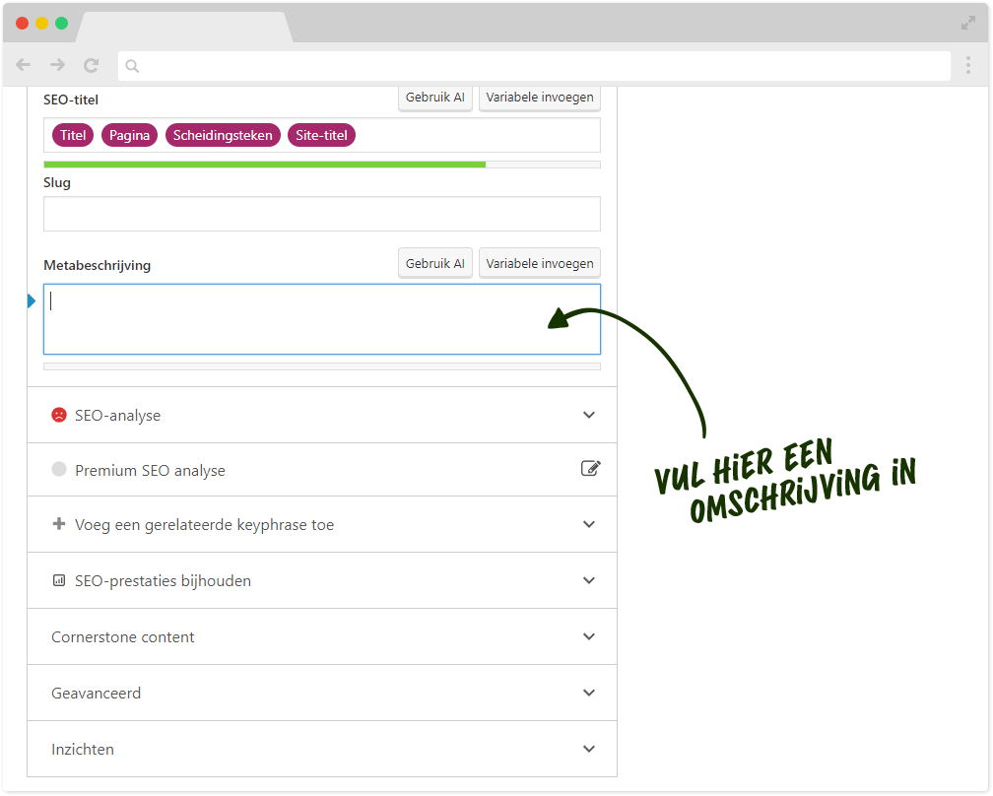Click into the Slug input field
Image resolution: width=993 pixels, height=796 pixels.
click(x=322, y=214)
